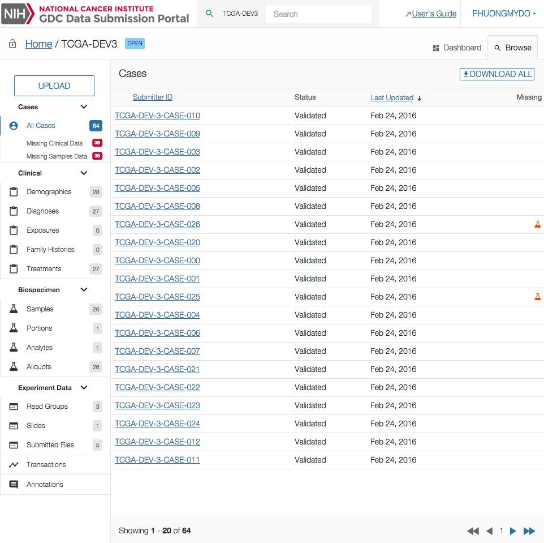This screenshot has height=543, width=544.
Task: Collapse the Biospecimen sidebar section
Action: coord(84,290)
